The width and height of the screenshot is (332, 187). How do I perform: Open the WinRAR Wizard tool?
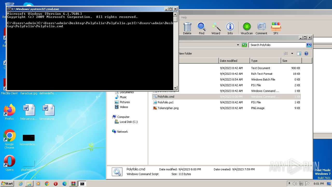coord(216,28)
